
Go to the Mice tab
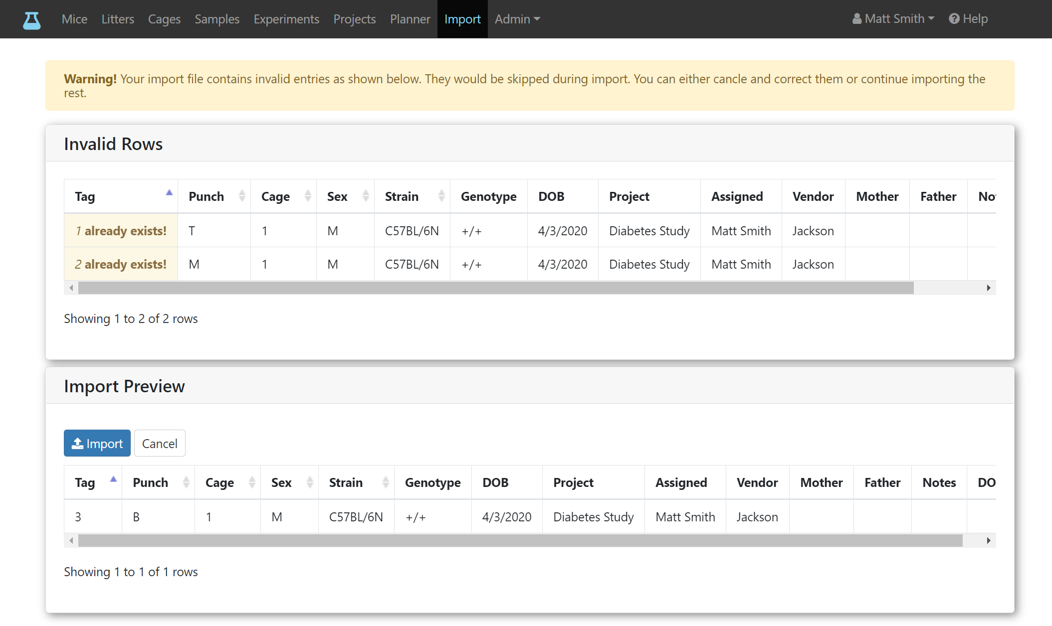[x=74, y=19]
